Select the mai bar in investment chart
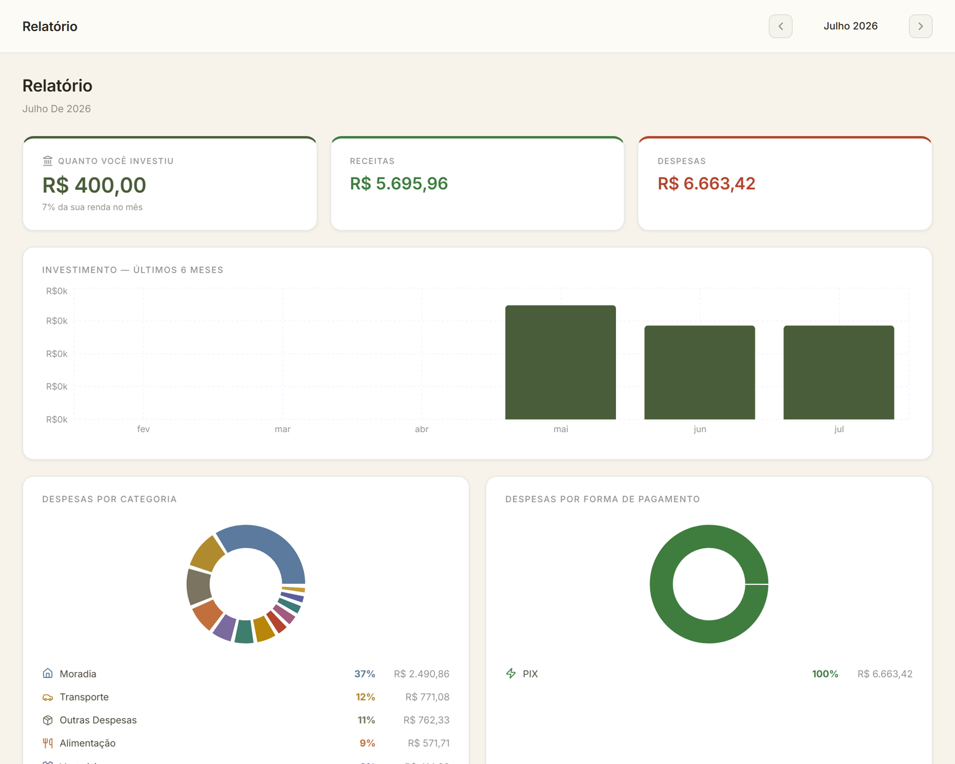The width and height of the screenshot is (955, 764). coord(560,362)
